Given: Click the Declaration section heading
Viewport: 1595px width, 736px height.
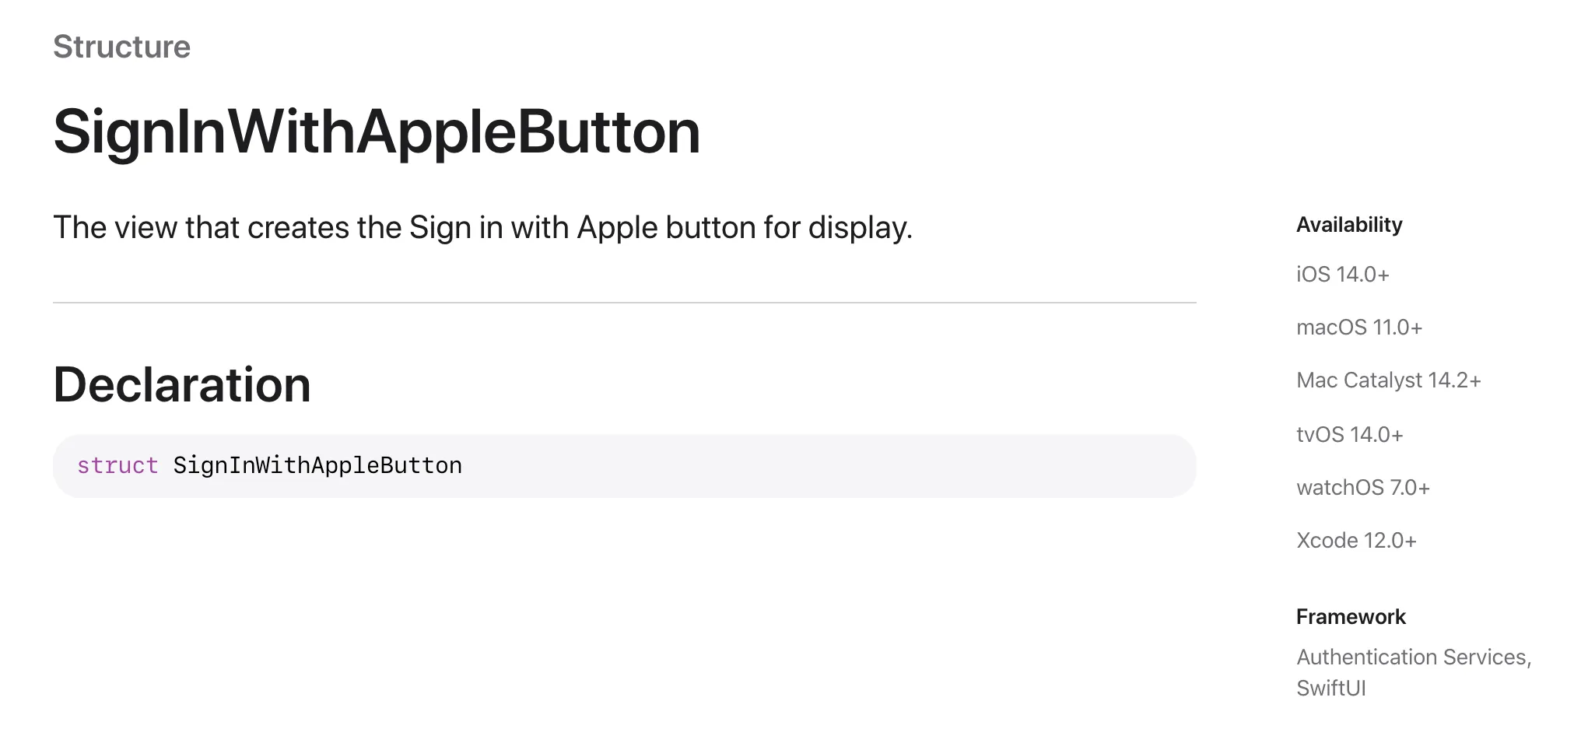Looking at the screenshot, I should (182, 384).
